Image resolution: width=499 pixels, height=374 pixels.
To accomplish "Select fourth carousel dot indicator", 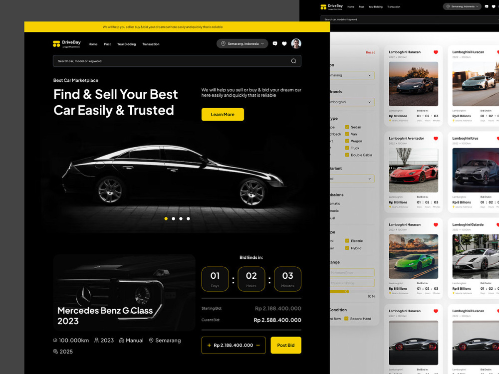I will click(189, 218).
